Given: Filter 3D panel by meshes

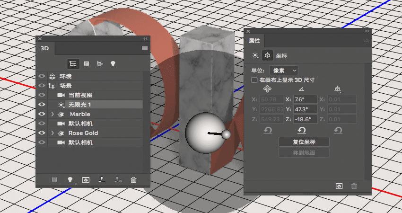Looking at the screenshot, I should pyautogui.click(x=87, y=63).
